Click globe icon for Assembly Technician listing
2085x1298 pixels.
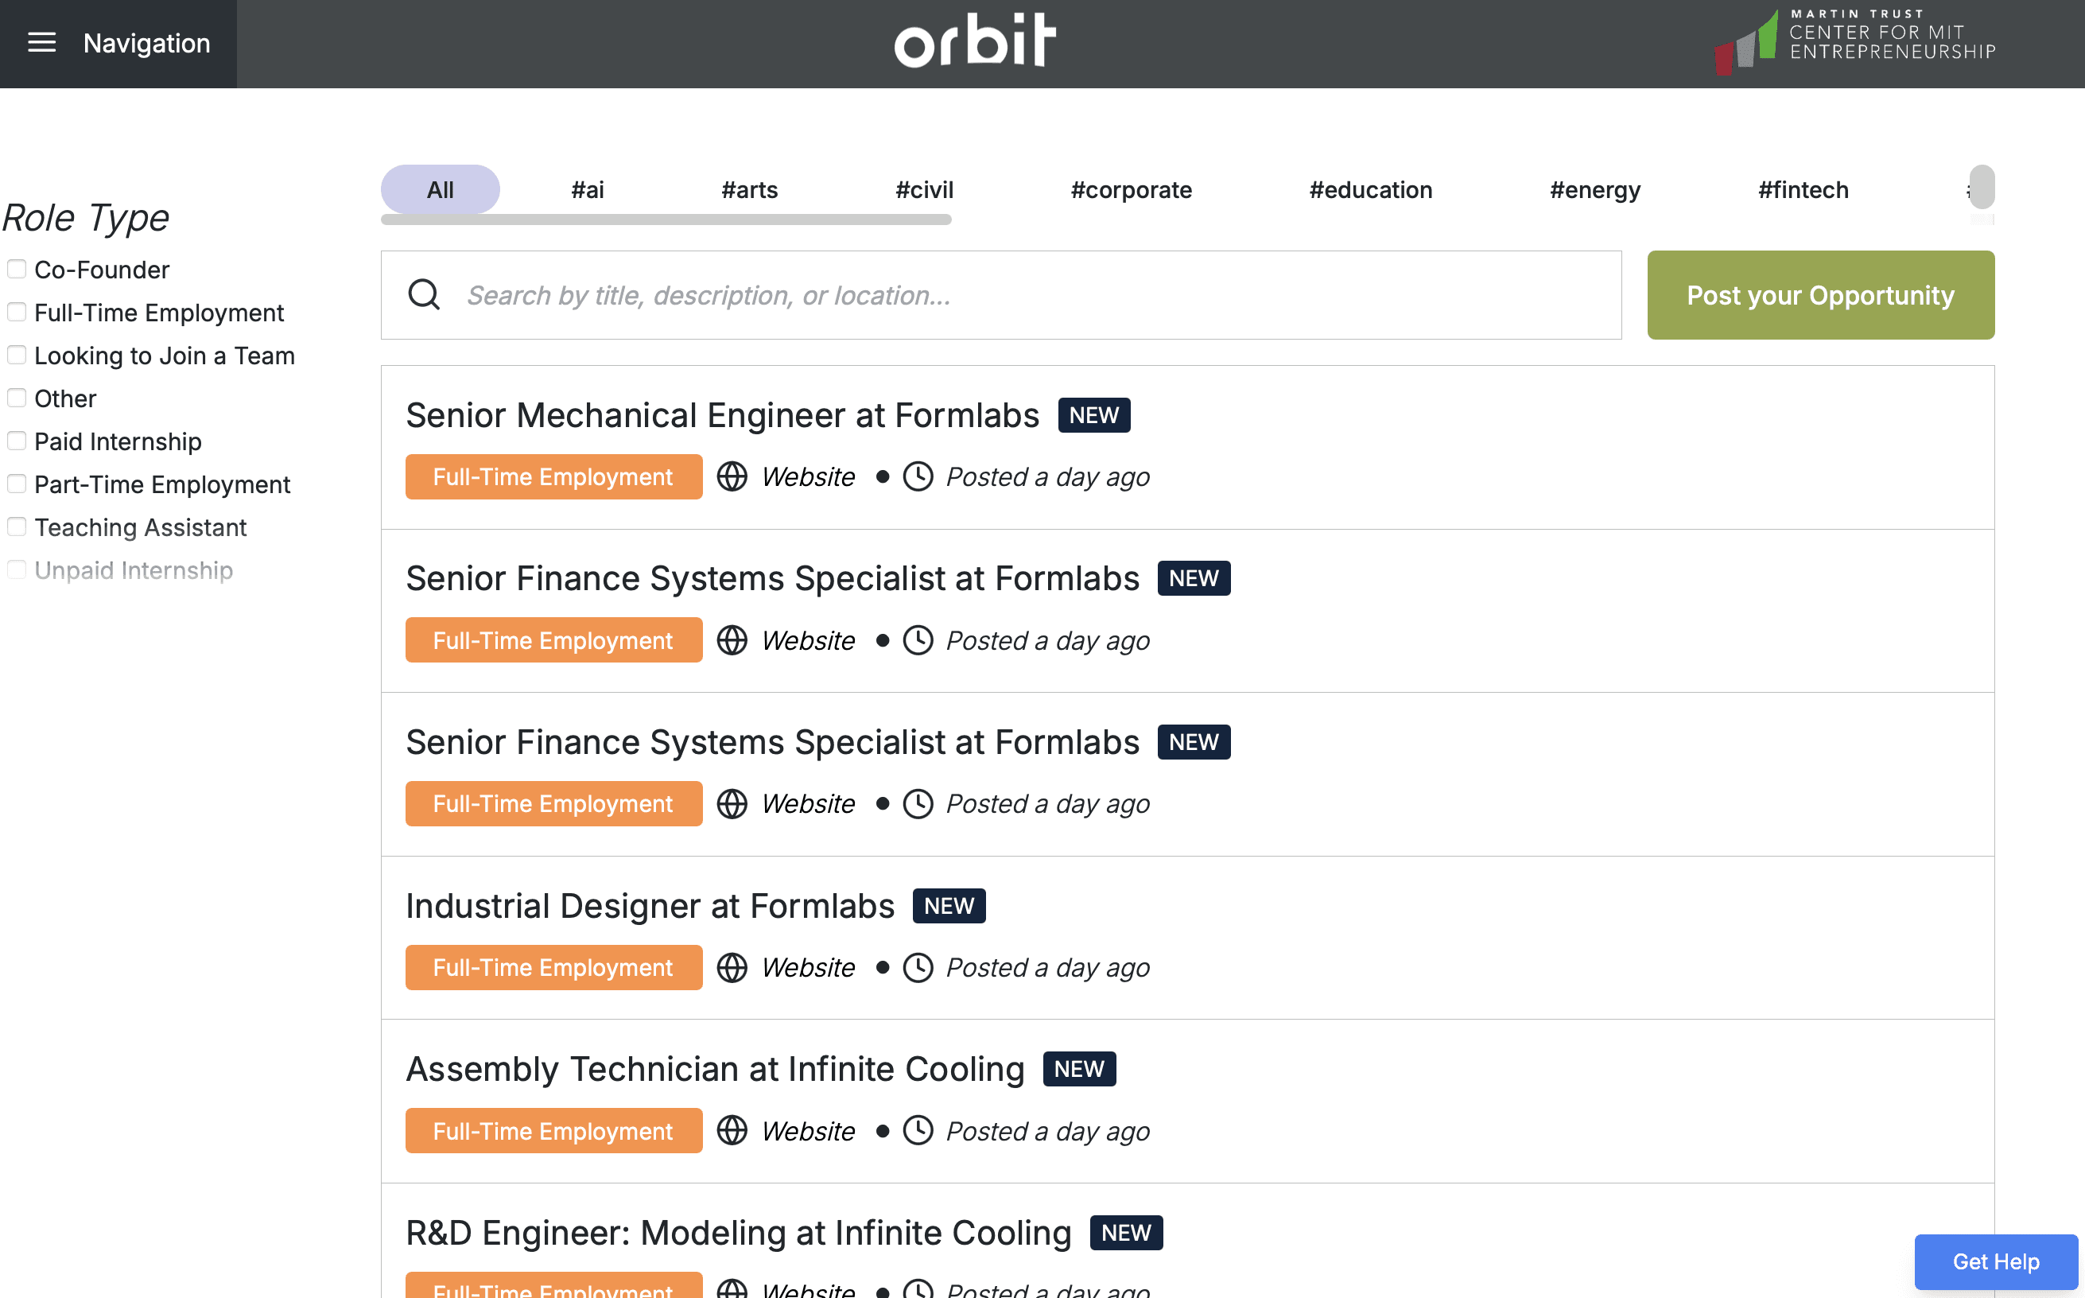click(732, 1131)
